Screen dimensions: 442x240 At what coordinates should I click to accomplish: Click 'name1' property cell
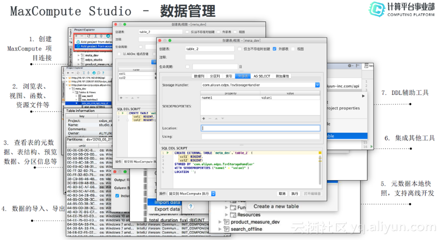click(230, 98)
